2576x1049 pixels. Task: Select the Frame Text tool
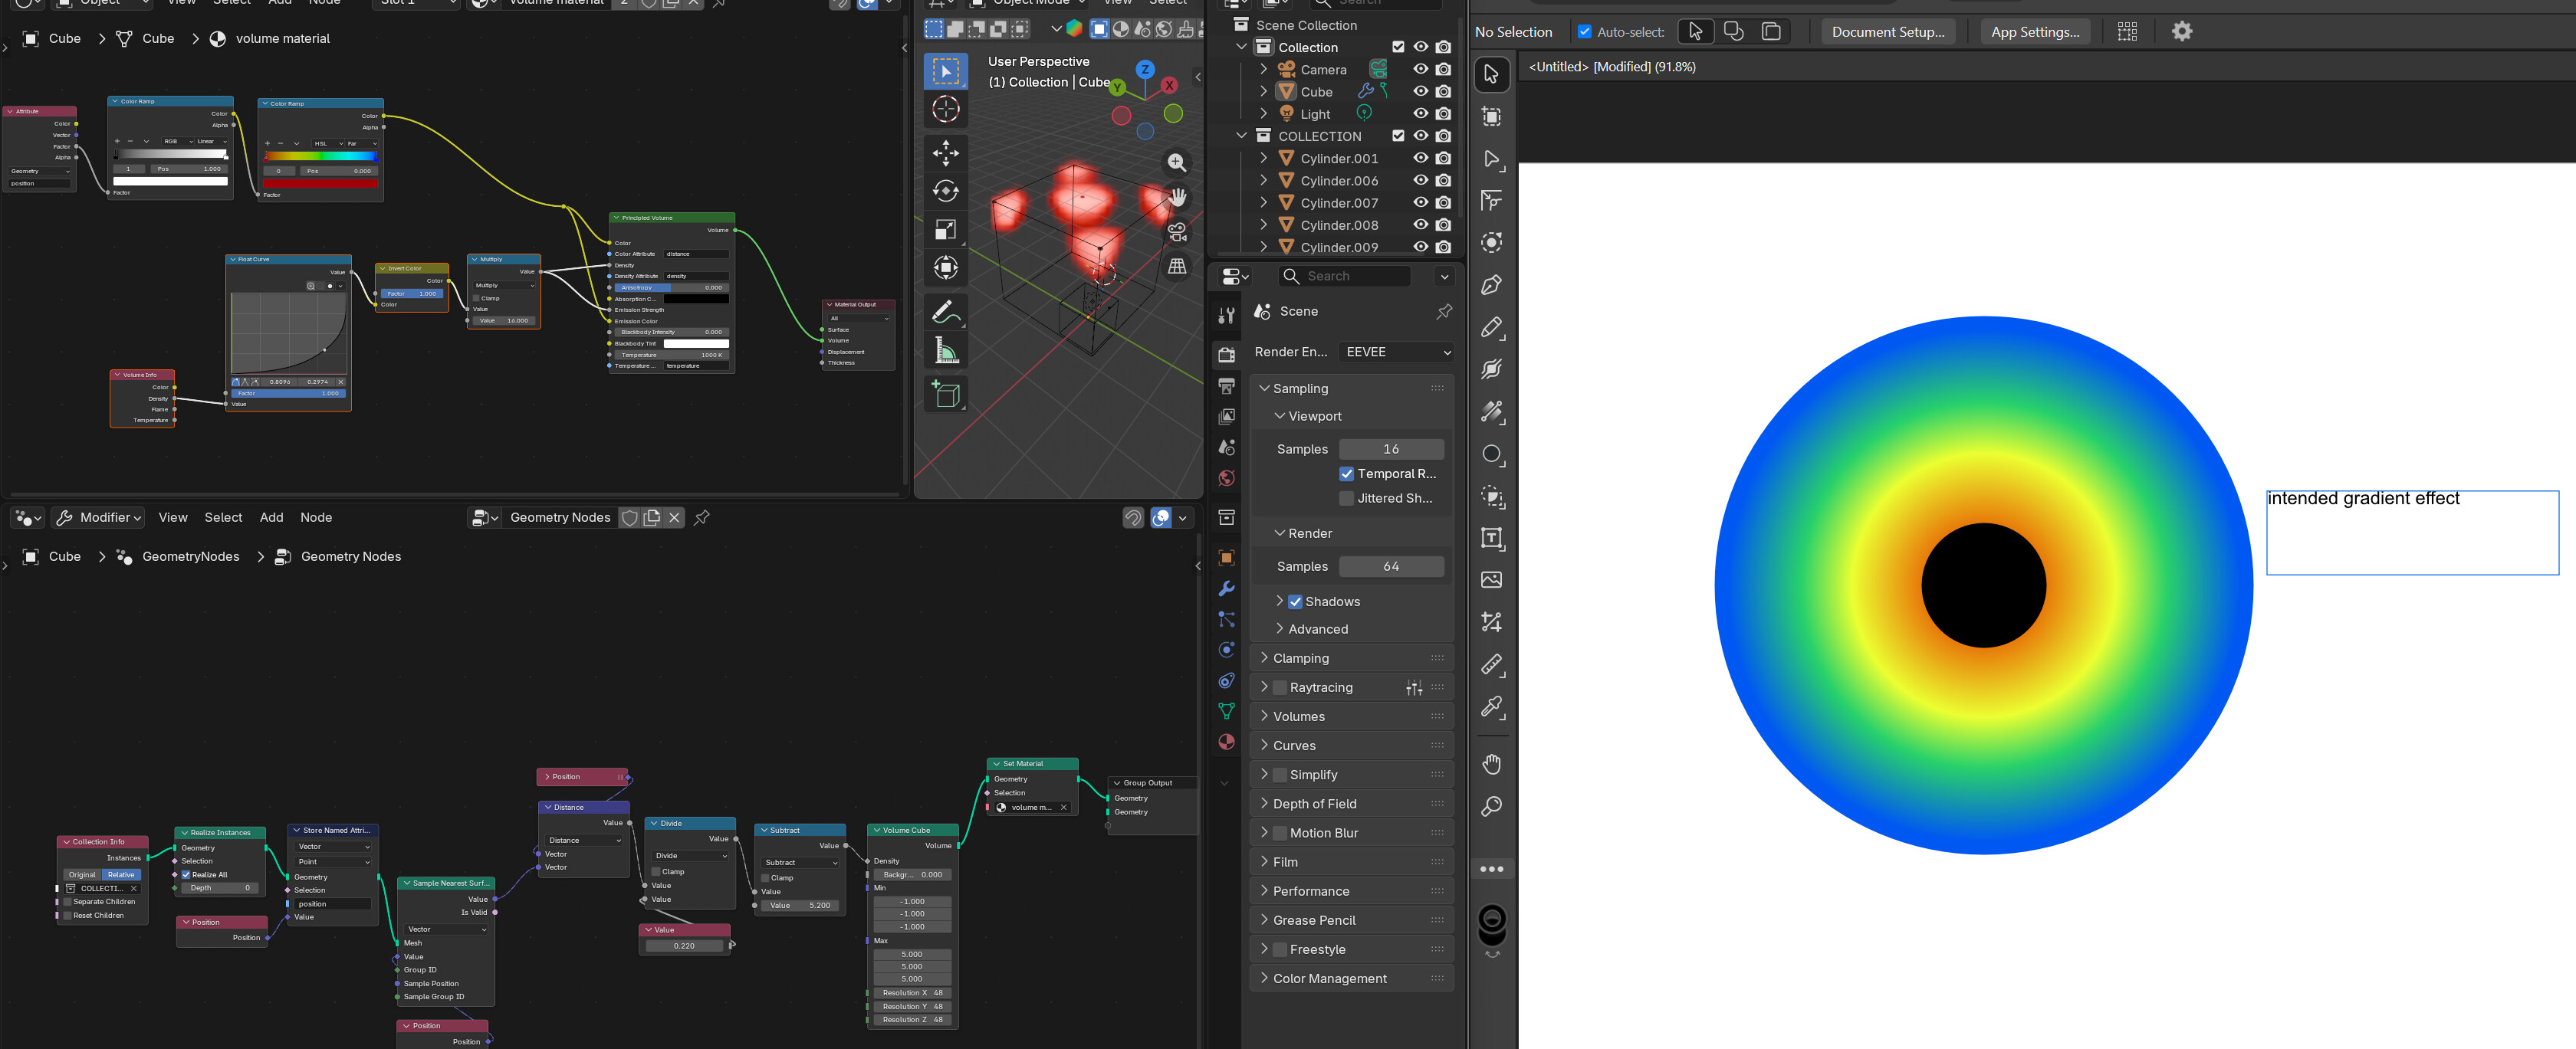1491,539
